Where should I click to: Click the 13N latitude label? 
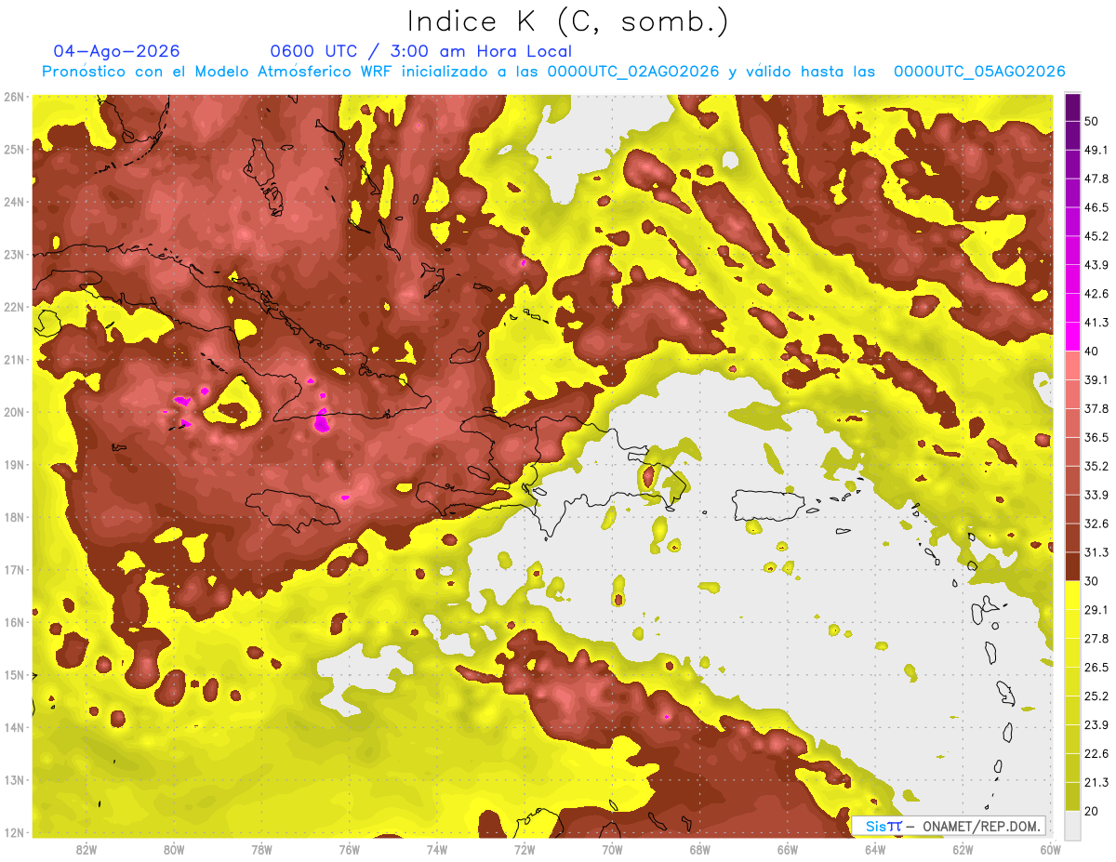[x=14, y=779]
